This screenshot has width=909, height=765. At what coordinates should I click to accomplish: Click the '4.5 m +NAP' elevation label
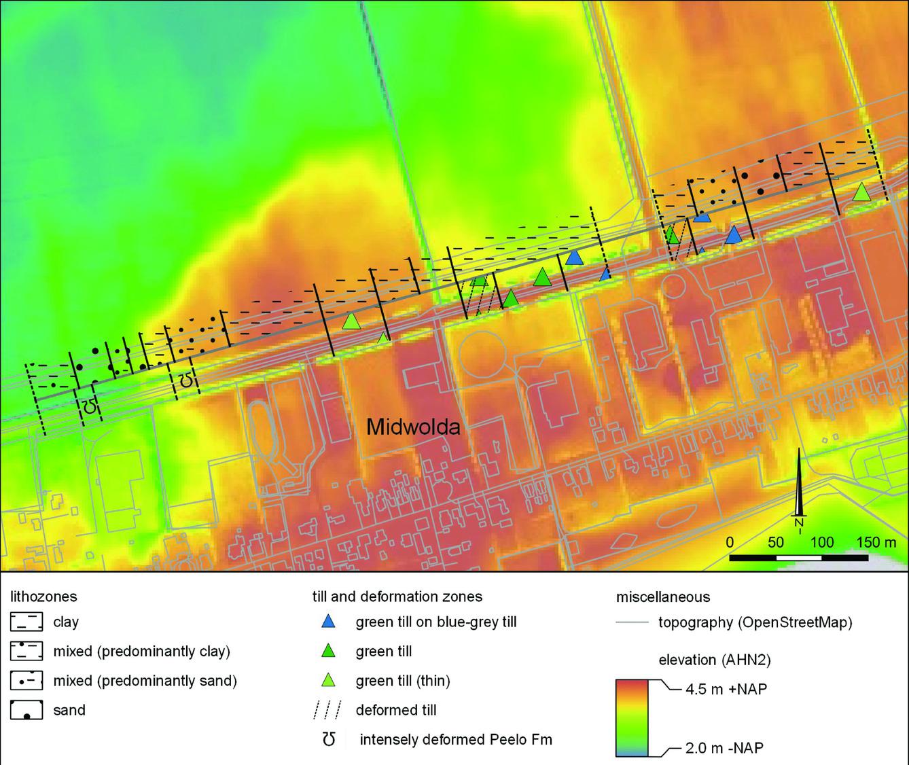click(726, 689)
